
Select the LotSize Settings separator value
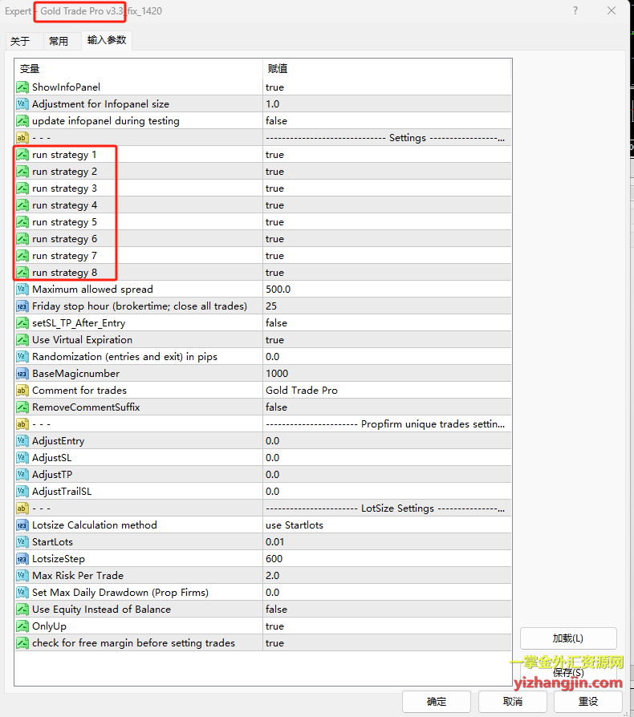tap(387, 508)
